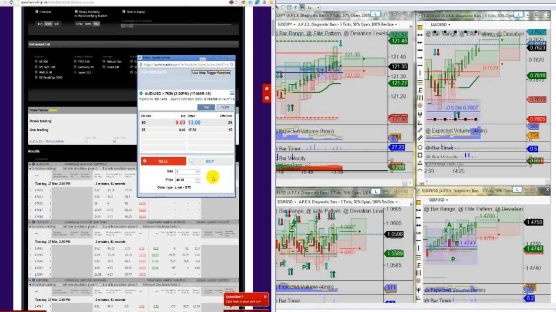Toggle the Japan 225 instrument

[82, 72]
